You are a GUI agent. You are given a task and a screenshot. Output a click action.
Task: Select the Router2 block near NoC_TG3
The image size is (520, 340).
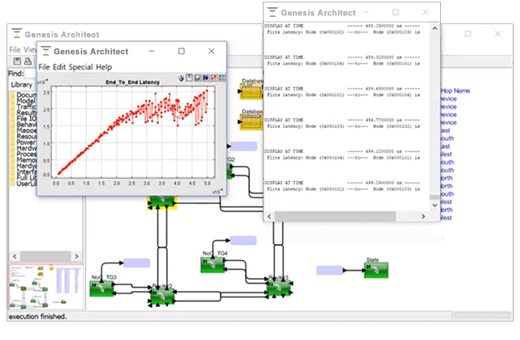click(x=162, y=296)
